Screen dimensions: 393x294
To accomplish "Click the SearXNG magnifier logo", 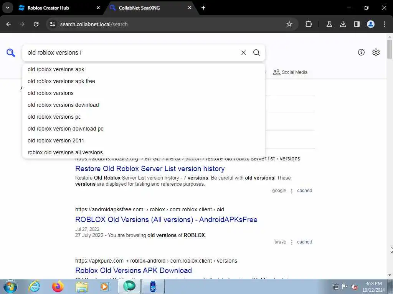I will coord(11,53).
